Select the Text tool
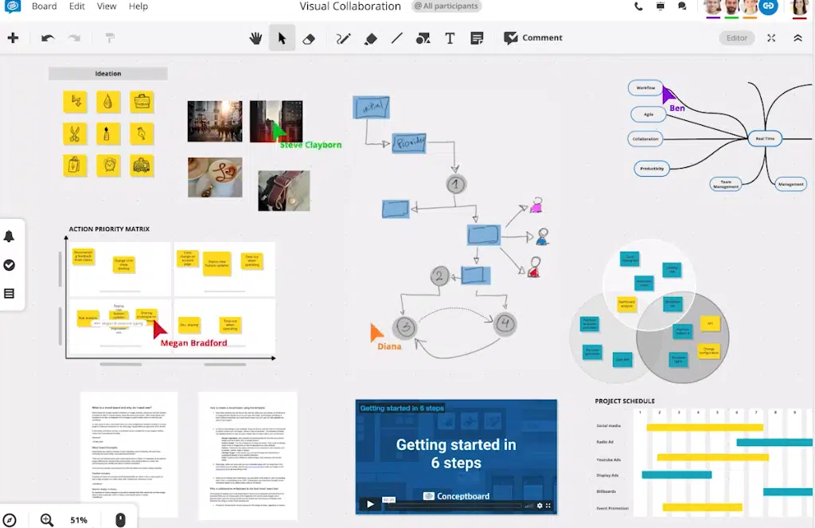Screen dimensions: 815x528 (450, 38)
